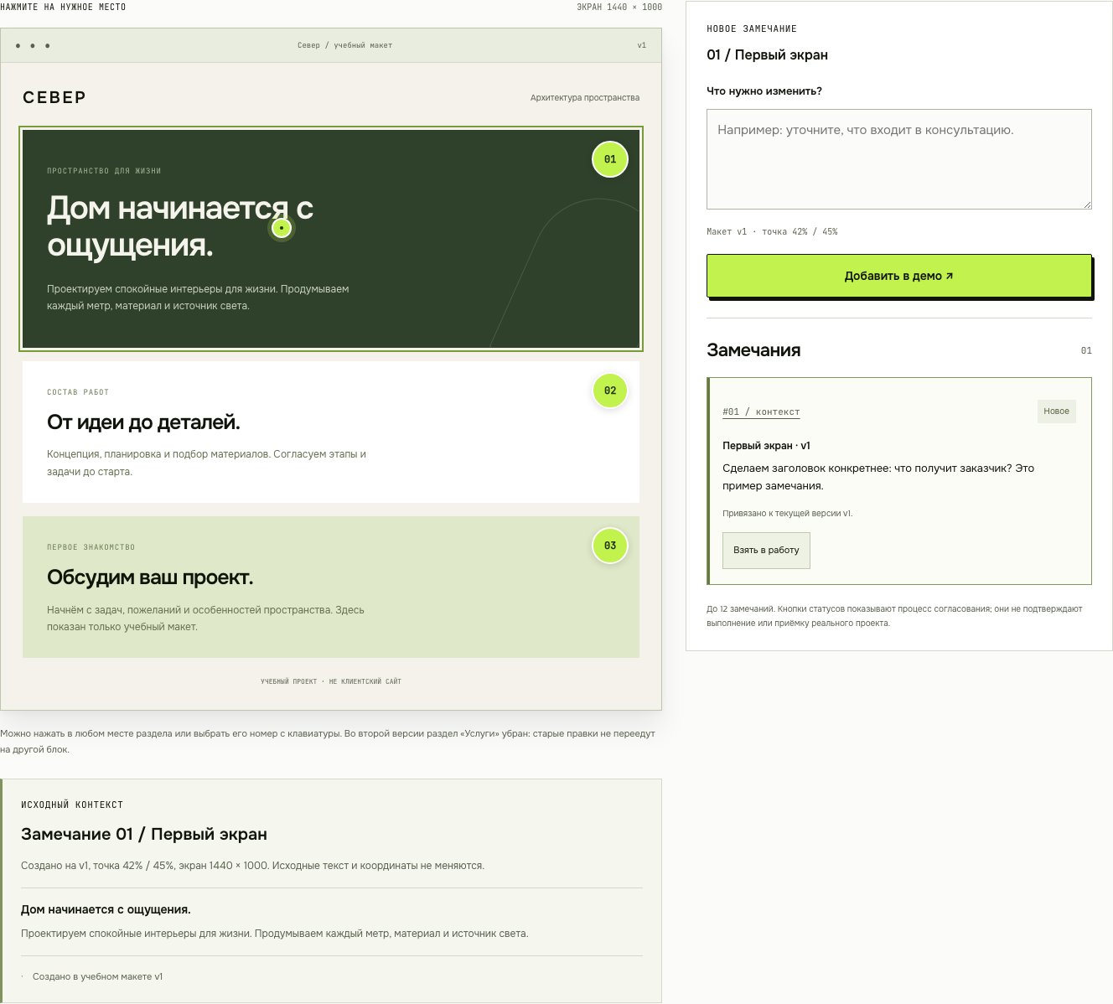
Task: Select section badge 02 on the white block
Action: pos(610,391)
